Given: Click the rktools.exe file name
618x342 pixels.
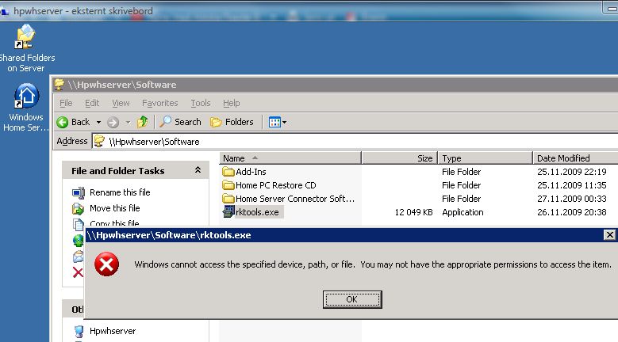Looking at the screenshot, I should [x=257, y=212].
